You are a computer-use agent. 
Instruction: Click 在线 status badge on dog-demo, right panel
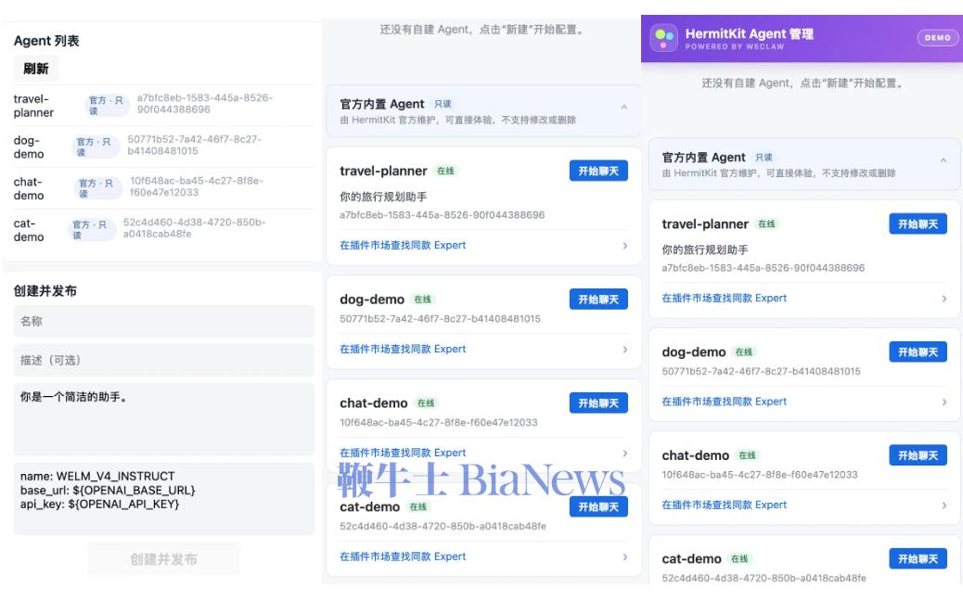click(744, 352)
